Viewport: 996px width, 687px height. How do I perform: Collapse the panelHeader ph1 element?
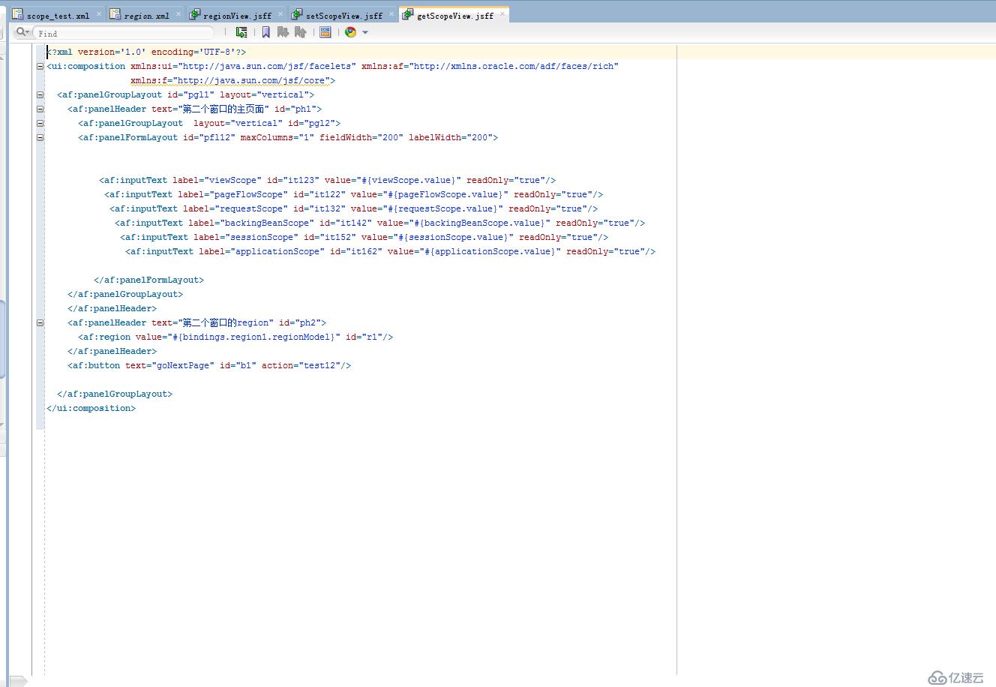pos(40,109)
